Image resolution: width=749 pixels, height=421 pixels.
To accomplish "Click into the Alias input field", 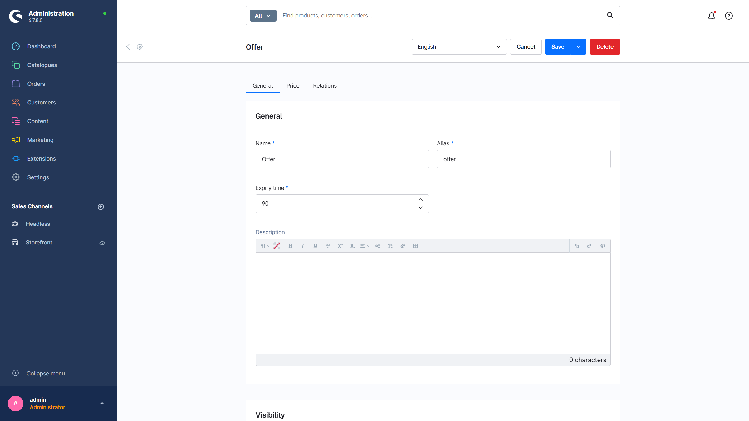I will (523, 159).
